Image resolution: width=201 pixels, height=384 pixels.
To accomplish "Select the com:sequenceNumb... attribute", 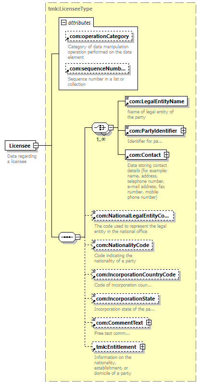I will coord(97,69).
